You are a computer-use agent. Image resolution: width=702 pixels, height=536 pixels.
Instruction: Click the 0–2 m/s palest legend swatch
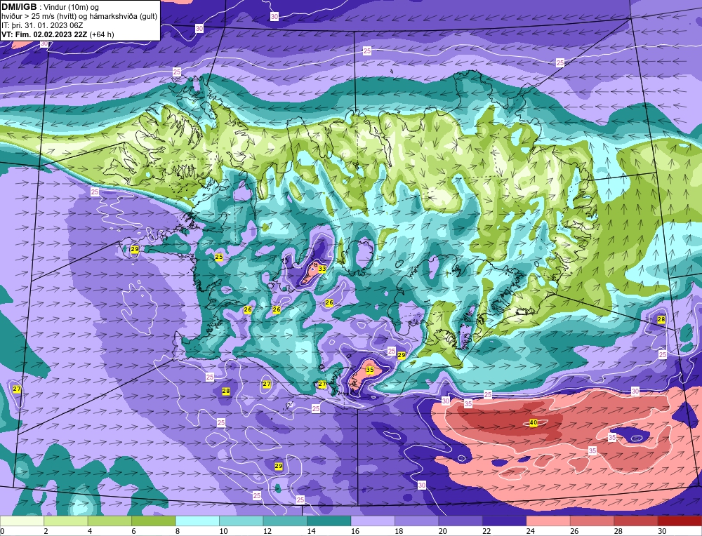click(x=22, y=521)
